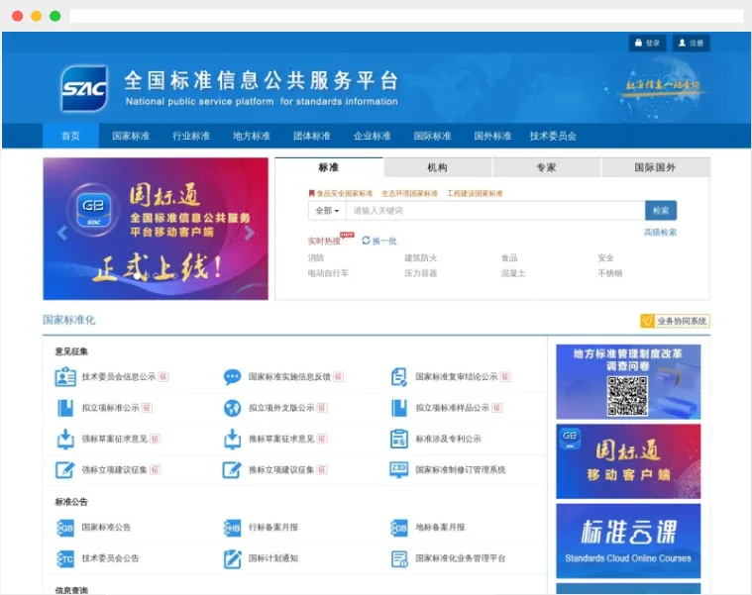Click the 登录 login button
The height and width of the screenshot is (595, 752).
(646, 44)
